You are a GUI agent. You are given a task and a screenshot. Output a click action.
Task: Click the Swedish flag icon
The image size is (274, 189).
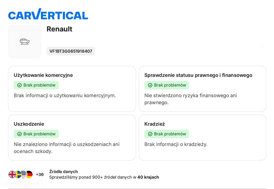(18, 174)
